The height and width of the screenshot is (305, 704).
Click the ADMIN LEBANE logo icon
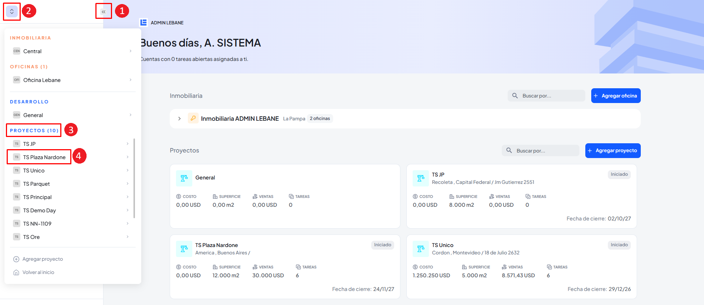pos(143,23)
